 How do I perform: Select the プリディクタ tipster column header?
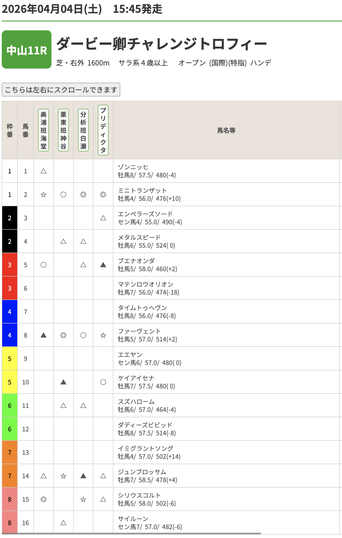point(103,130)
